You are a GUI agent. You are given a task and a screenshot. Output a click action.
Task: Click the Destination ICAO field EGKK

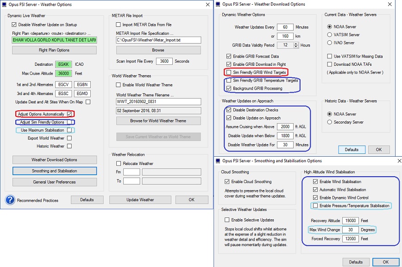click(63, 64)
